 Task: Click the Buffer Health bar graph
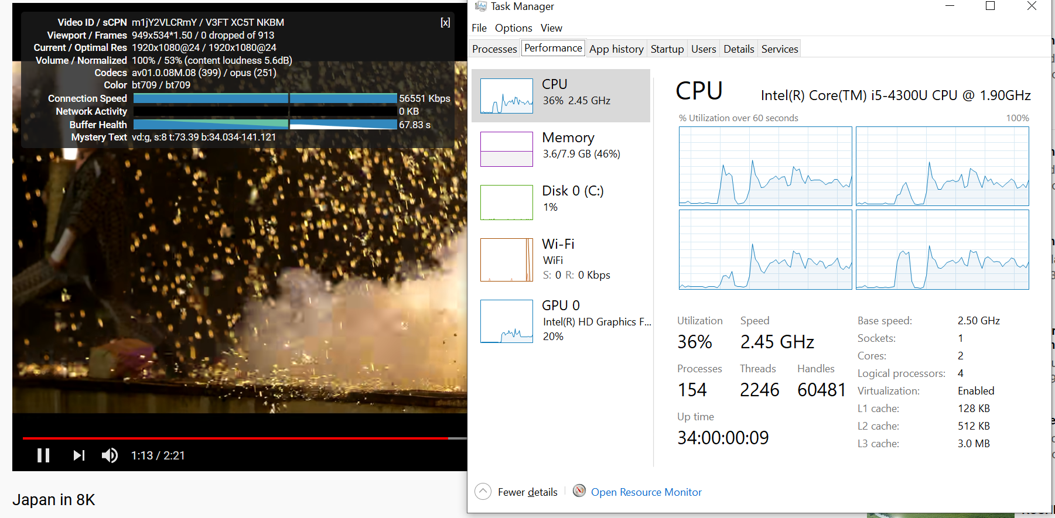pos(265,124)
